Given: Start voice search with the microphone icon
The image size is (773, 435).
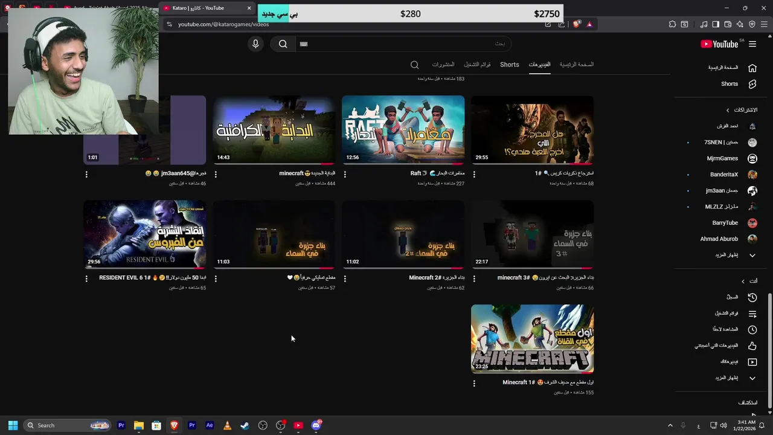Looking at the screenshot, I should click(255, 44).
